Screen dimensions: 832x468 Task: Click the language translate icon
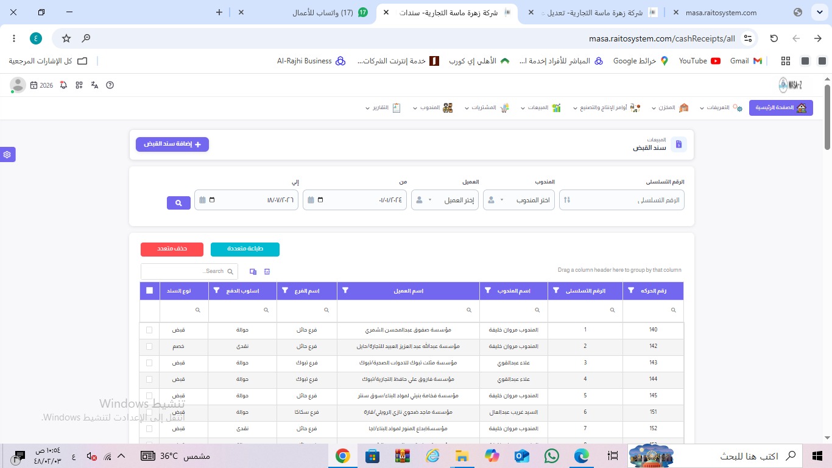pos(94,85)
